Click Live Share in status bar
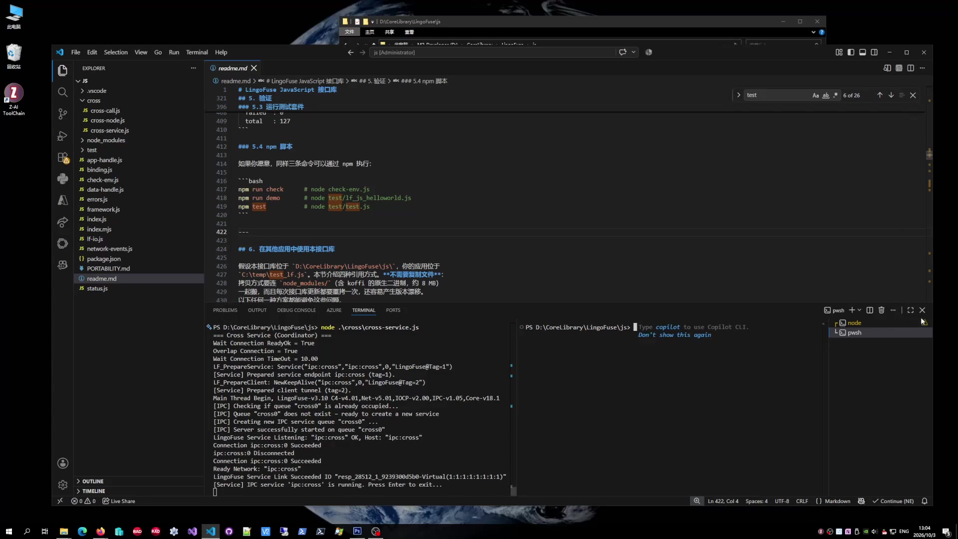Image resolution: width=958 pixels, height=539 pixels. 119,501
